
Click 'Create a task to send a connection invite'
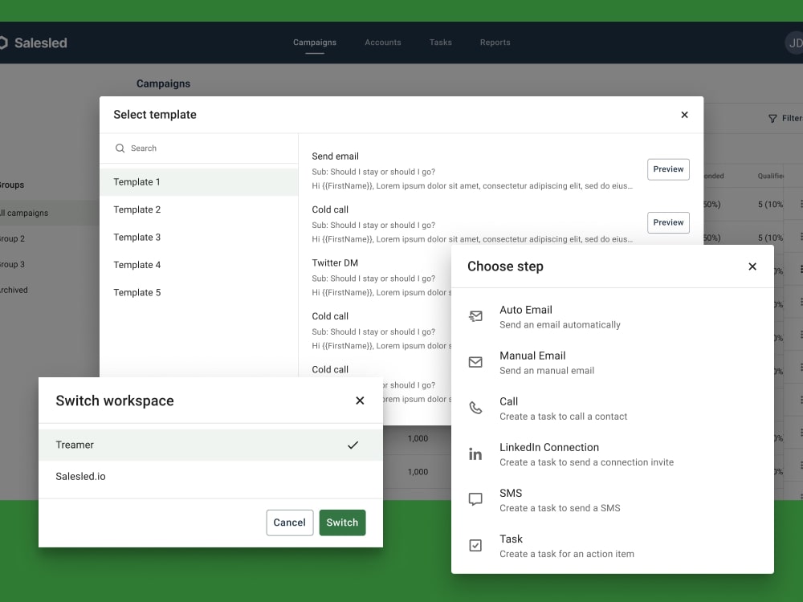click(x=587, y=462)
